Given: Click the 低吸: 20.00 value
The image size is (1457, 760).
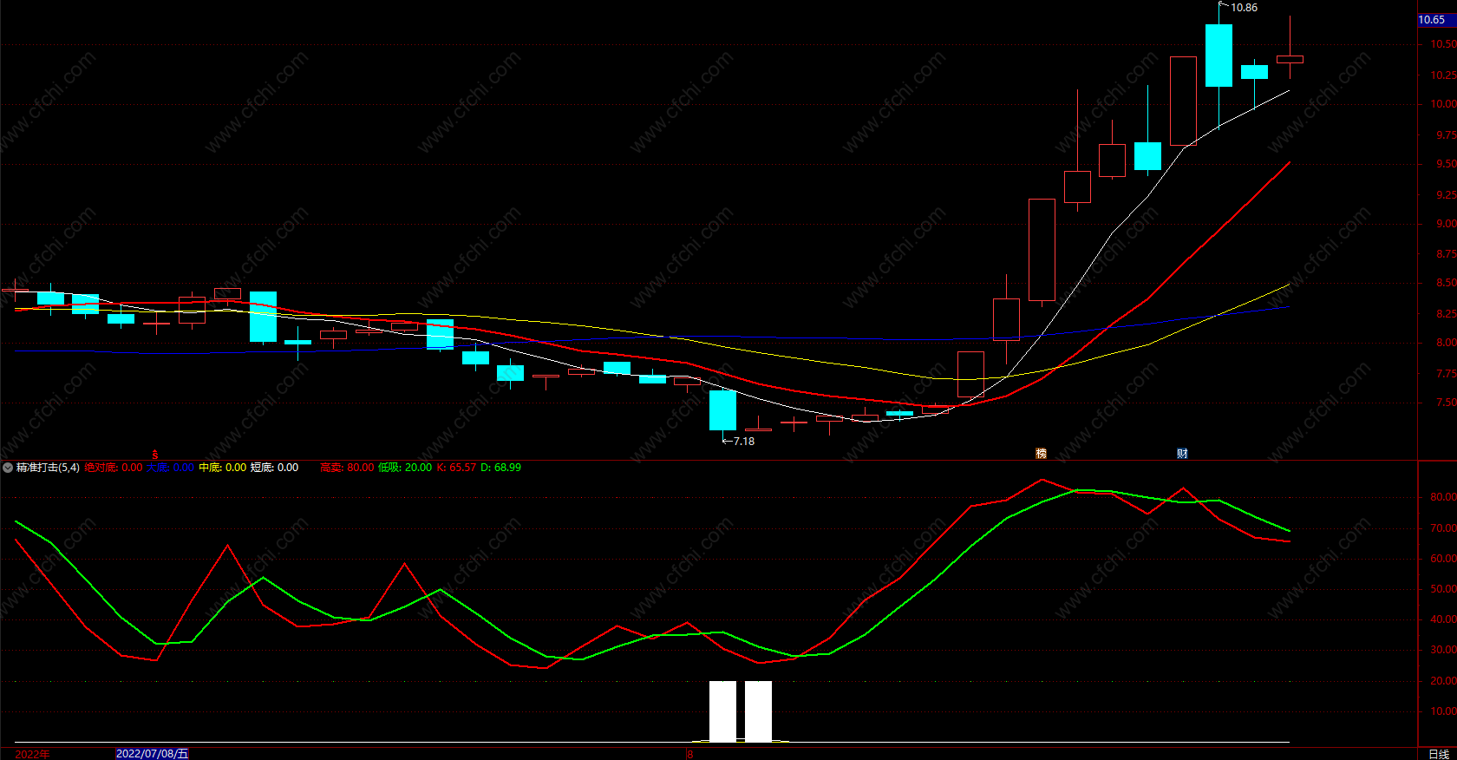Looking at the screenshot, I should click(405, 468).
